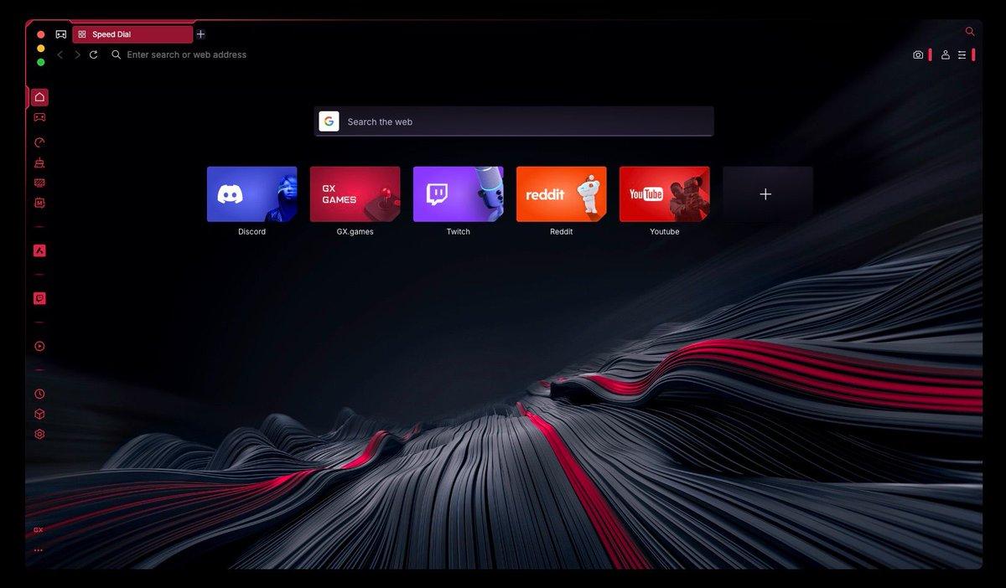Click the GX logo in sidebar

39,530
